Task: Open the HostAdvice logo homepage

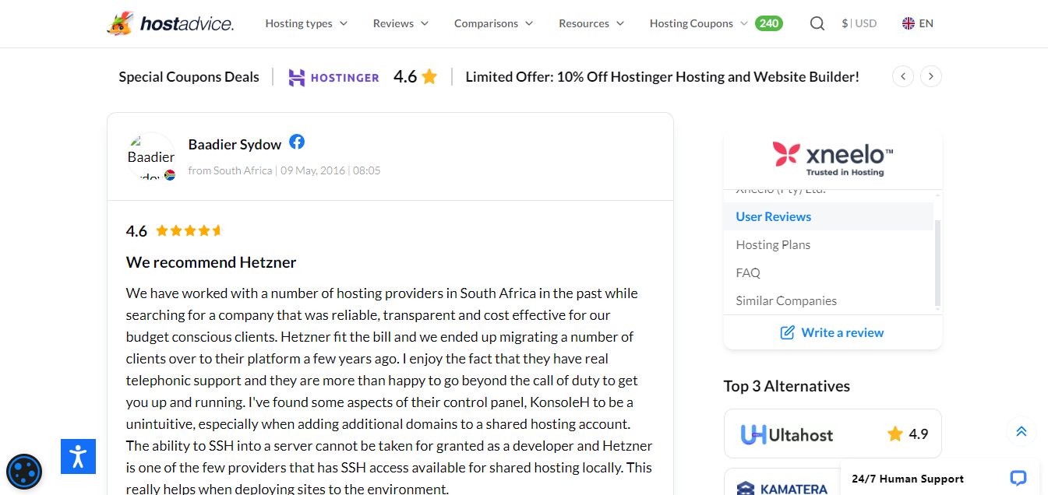Action: pos(170,23)
